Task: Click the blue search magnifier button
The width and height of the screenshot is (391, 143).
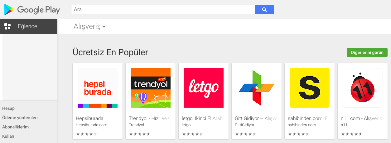Action: [x=264, y=10]
